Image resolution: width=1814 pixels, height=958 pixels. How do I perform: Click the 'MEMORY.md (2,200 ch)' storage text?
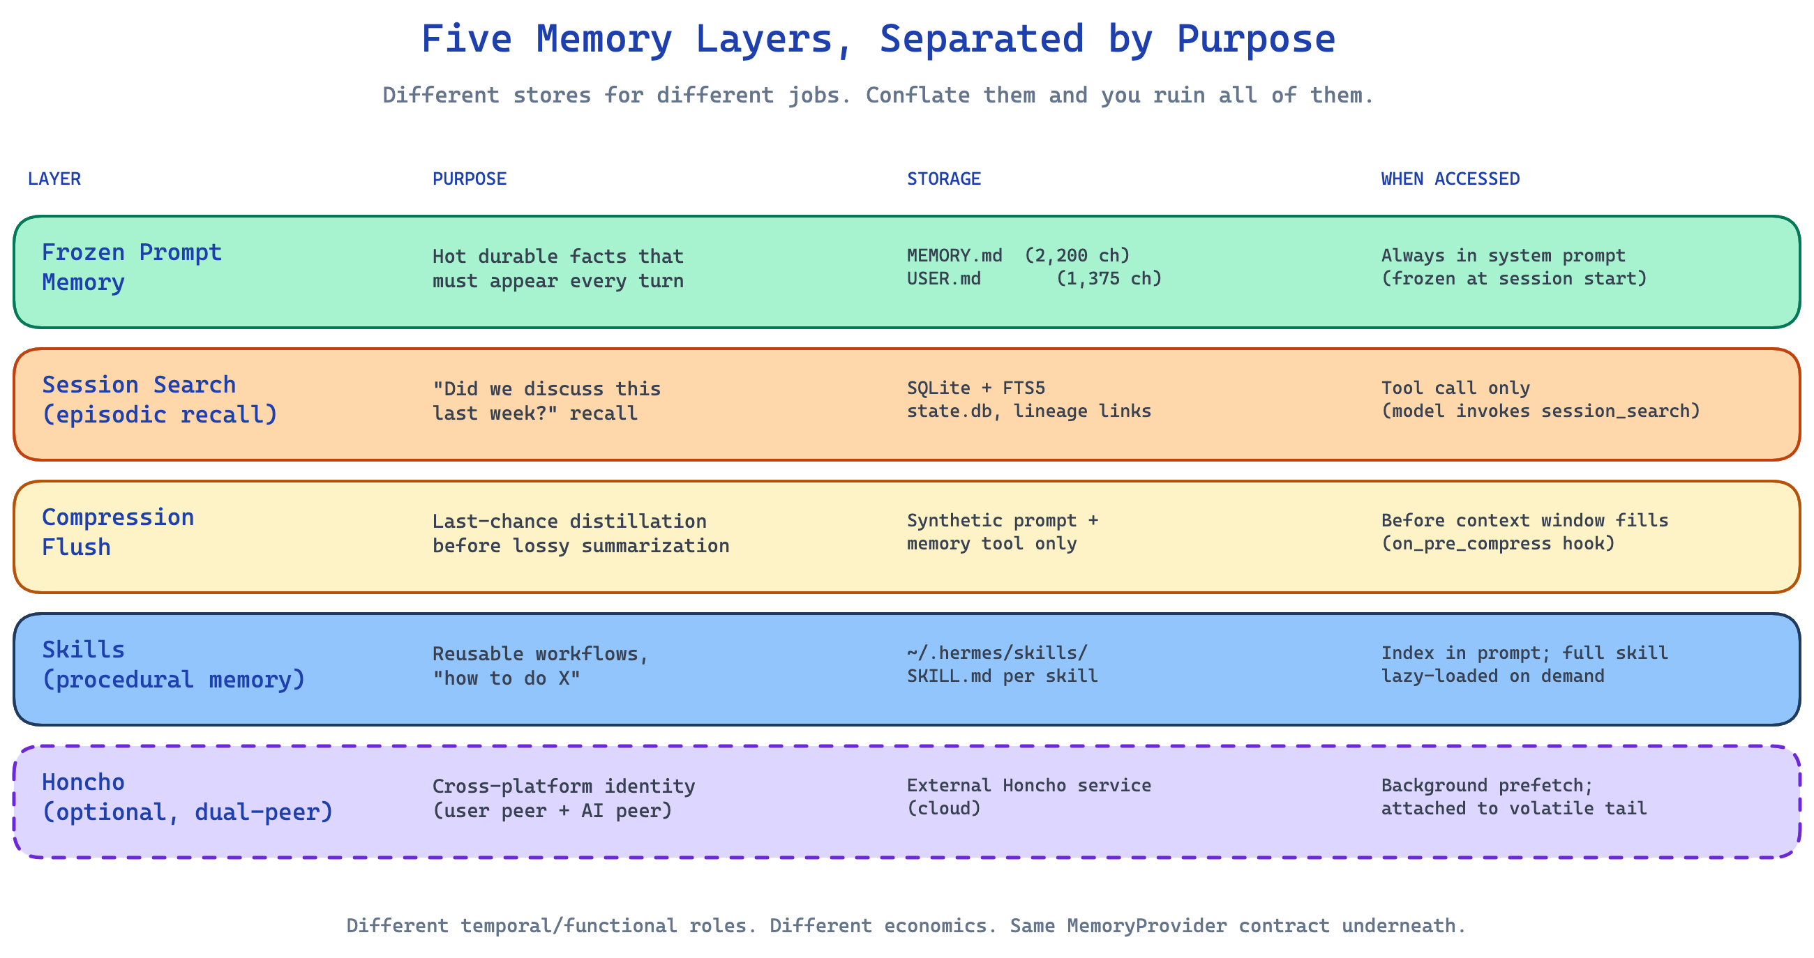tap(1017, 254)
